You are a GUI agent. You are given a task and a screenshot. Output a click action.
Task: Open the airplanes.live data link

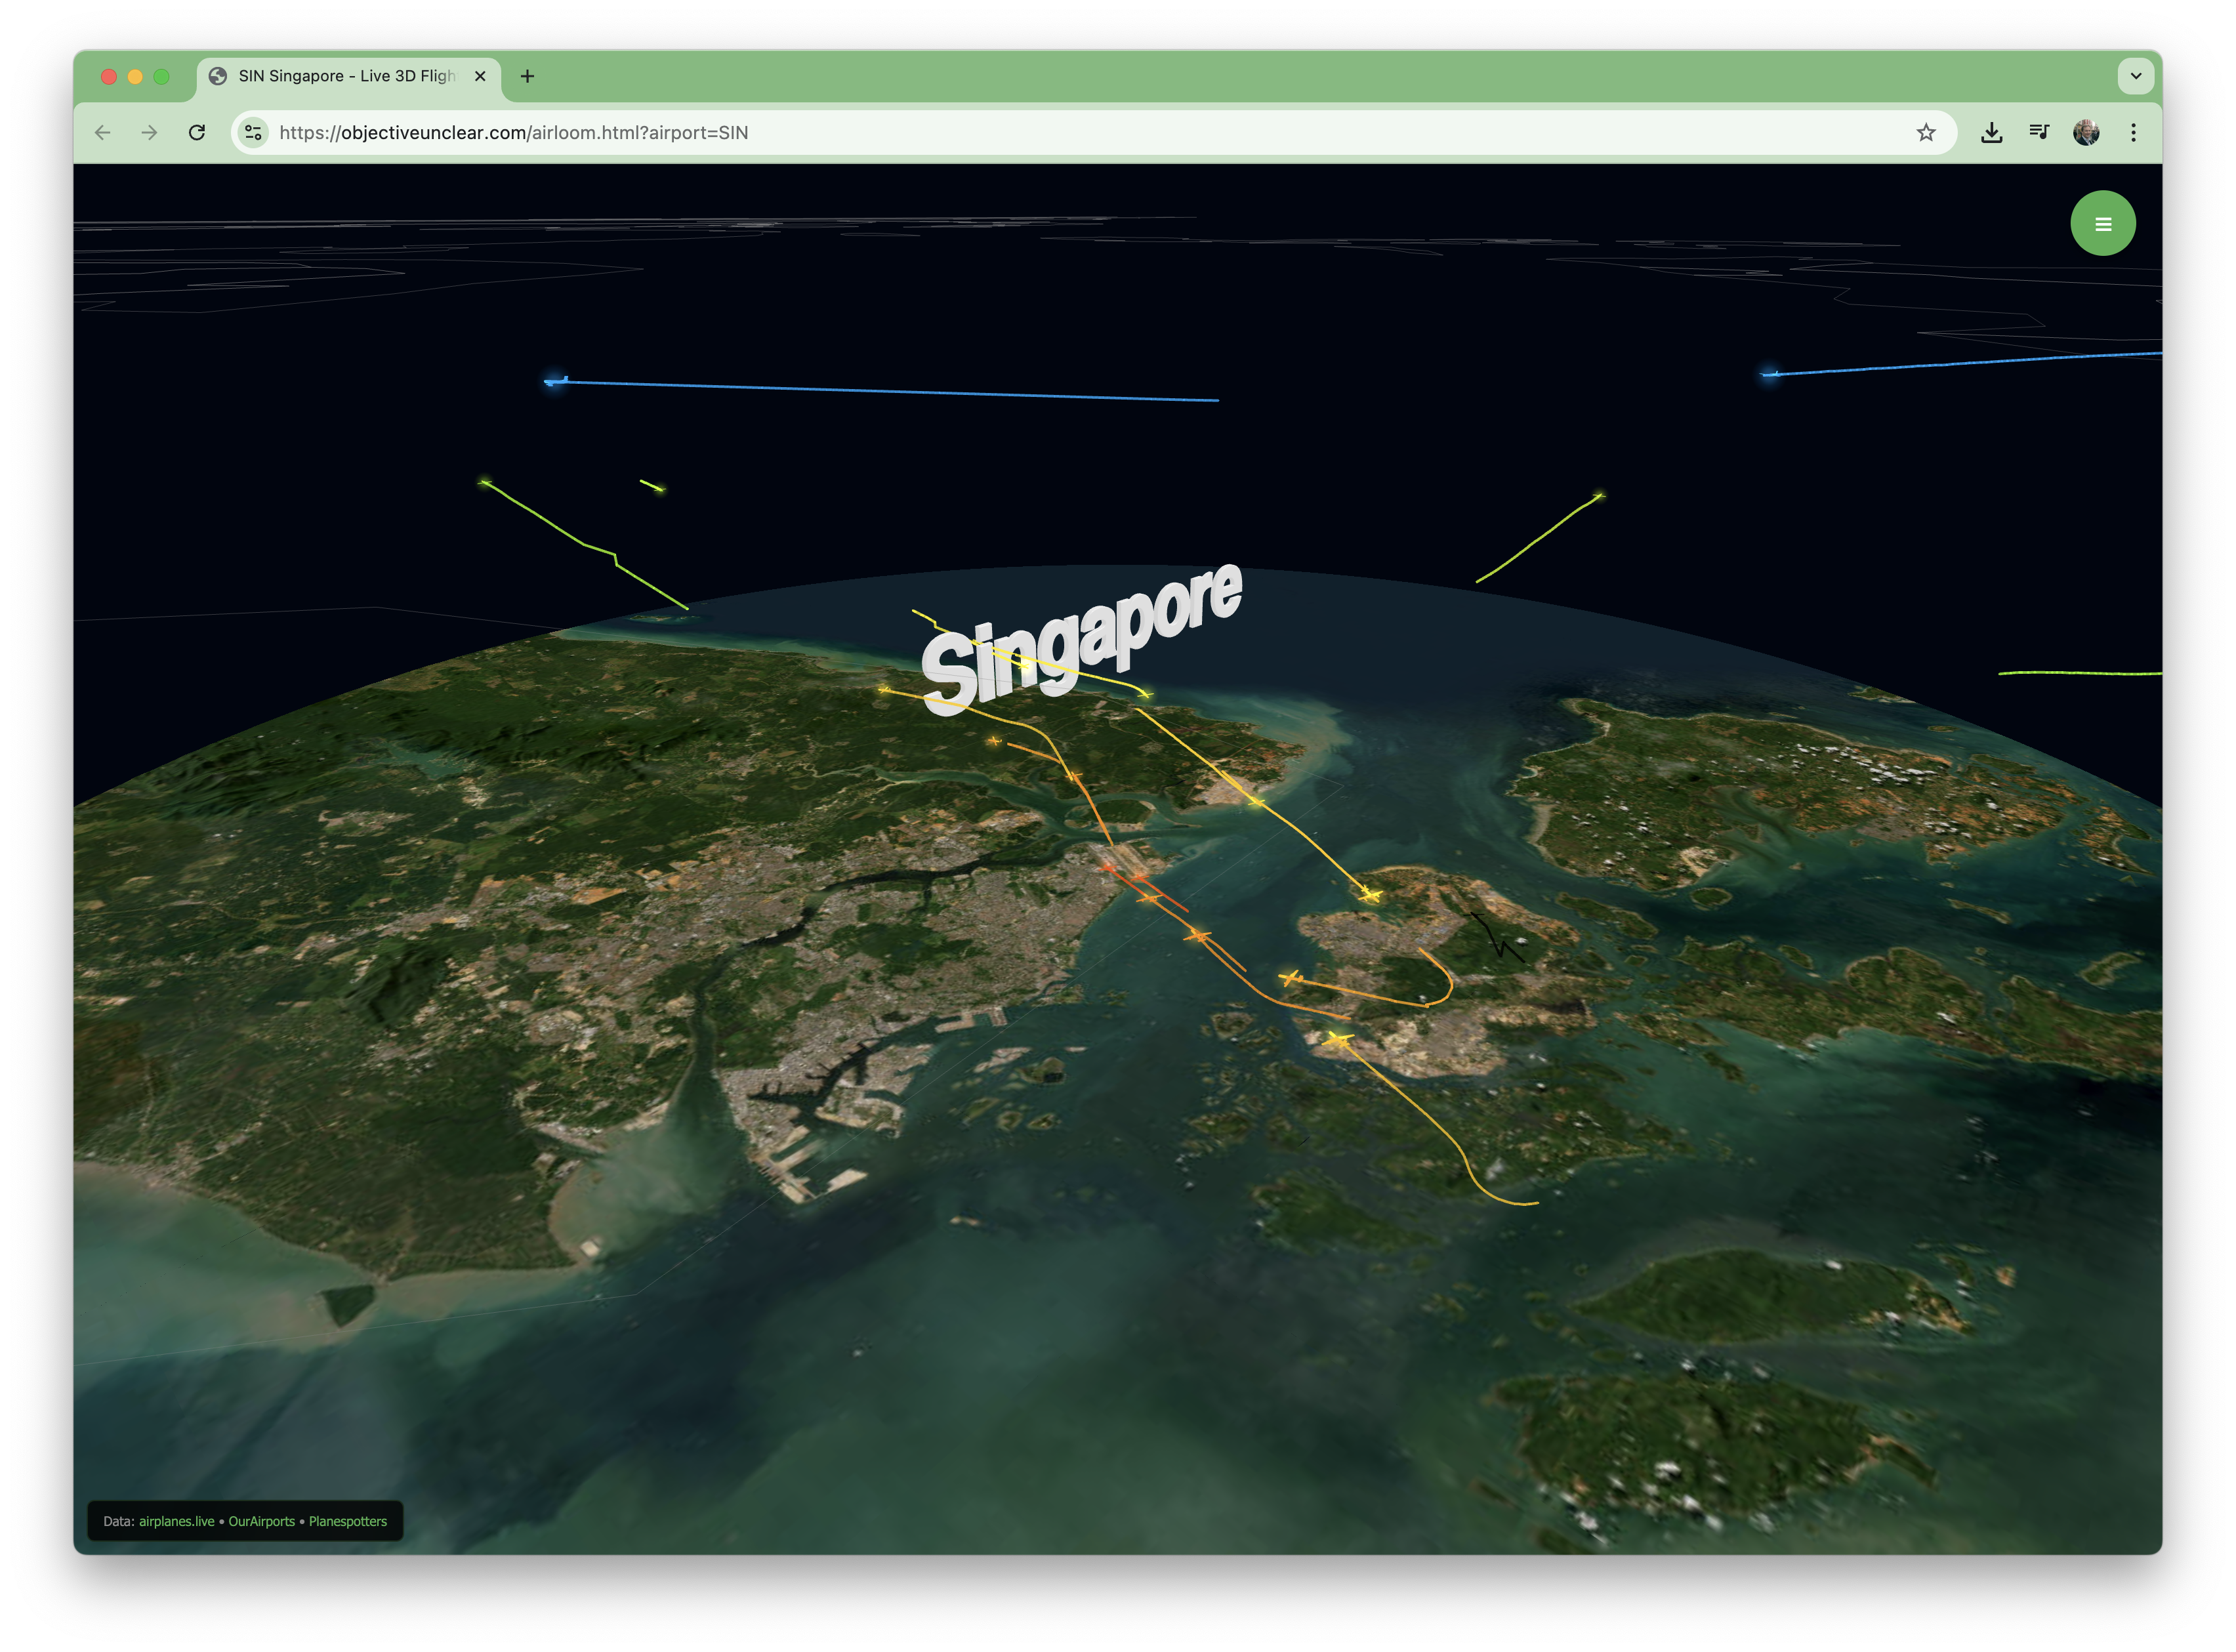tap(176, 1521)
